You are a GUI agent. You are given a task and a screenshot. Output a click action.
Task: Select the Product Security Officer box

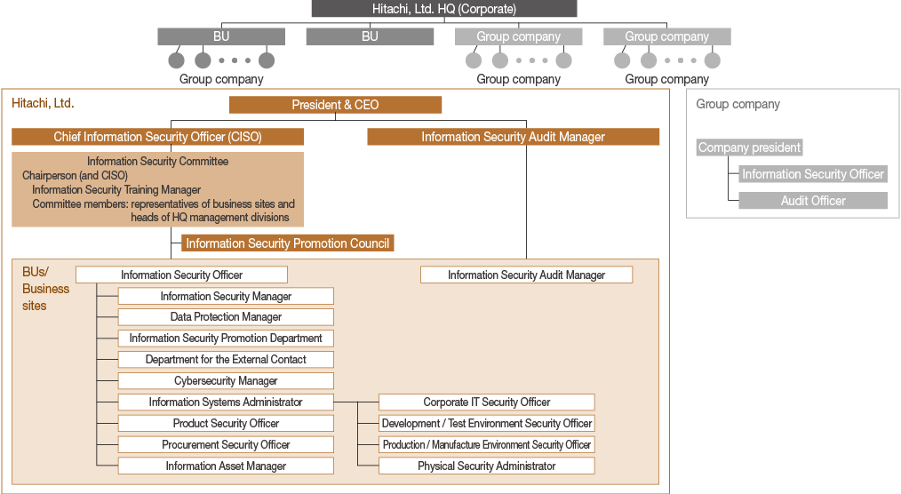click(x=226, y=423)
